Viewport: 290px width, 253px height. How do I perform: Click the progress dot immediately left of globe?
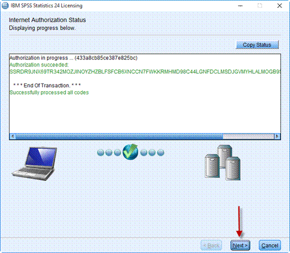tap(118, 153)
